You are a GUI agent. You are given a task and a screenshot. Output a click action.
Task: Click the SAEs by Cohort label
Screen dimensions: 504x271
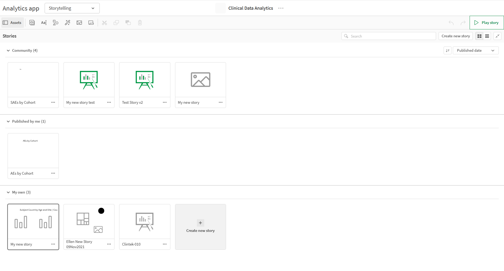(x=23, y=102)
